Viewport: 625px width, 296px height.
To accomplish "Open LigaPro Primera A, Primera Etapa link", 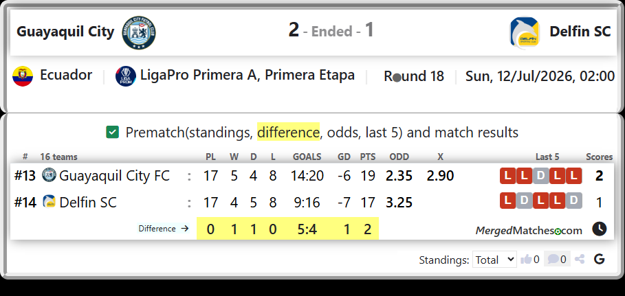I will point(247,76).
